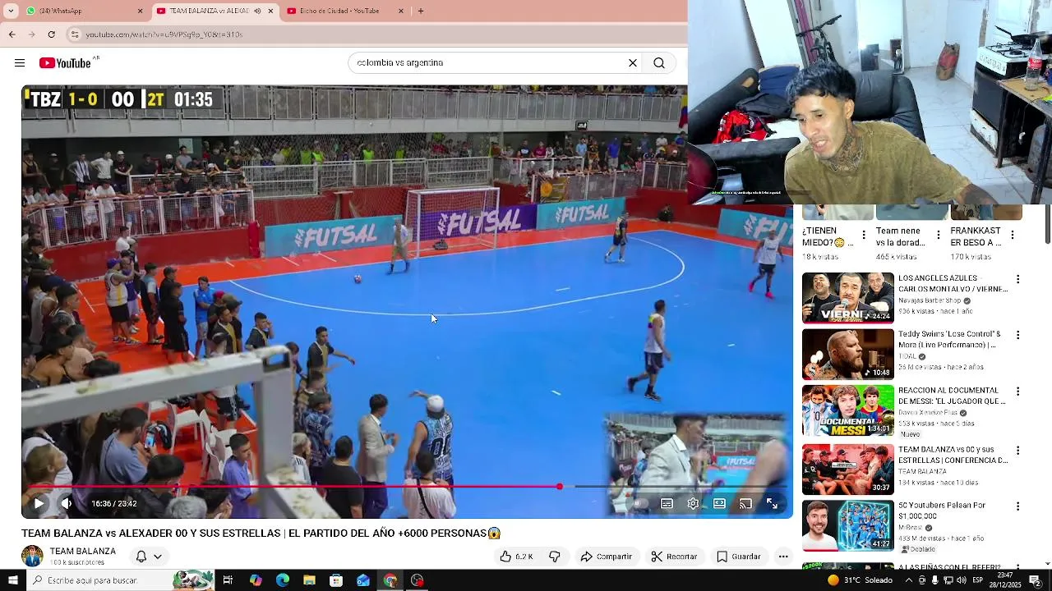1052x591 pixels.
Task: Open the video player settings gear
Action: click(693, 504)
